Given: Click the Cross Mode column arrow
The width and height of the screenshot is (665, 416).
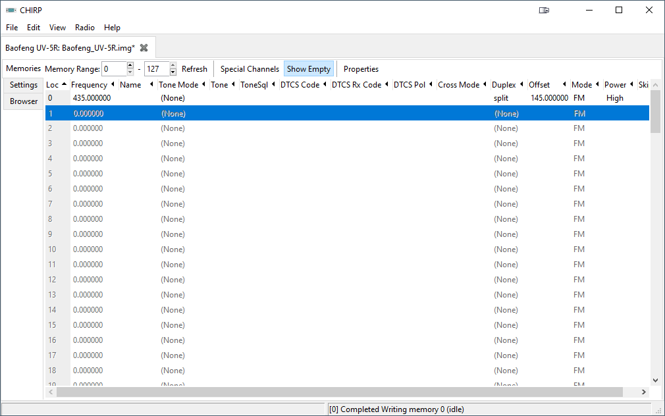Looking at the screenshot, I should tap(485, 84).
